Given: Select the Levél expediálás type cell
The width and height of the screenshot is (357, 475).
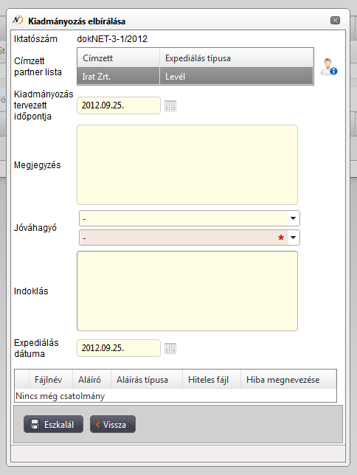Looking at the screenshot, I should (x=236, y=77).
